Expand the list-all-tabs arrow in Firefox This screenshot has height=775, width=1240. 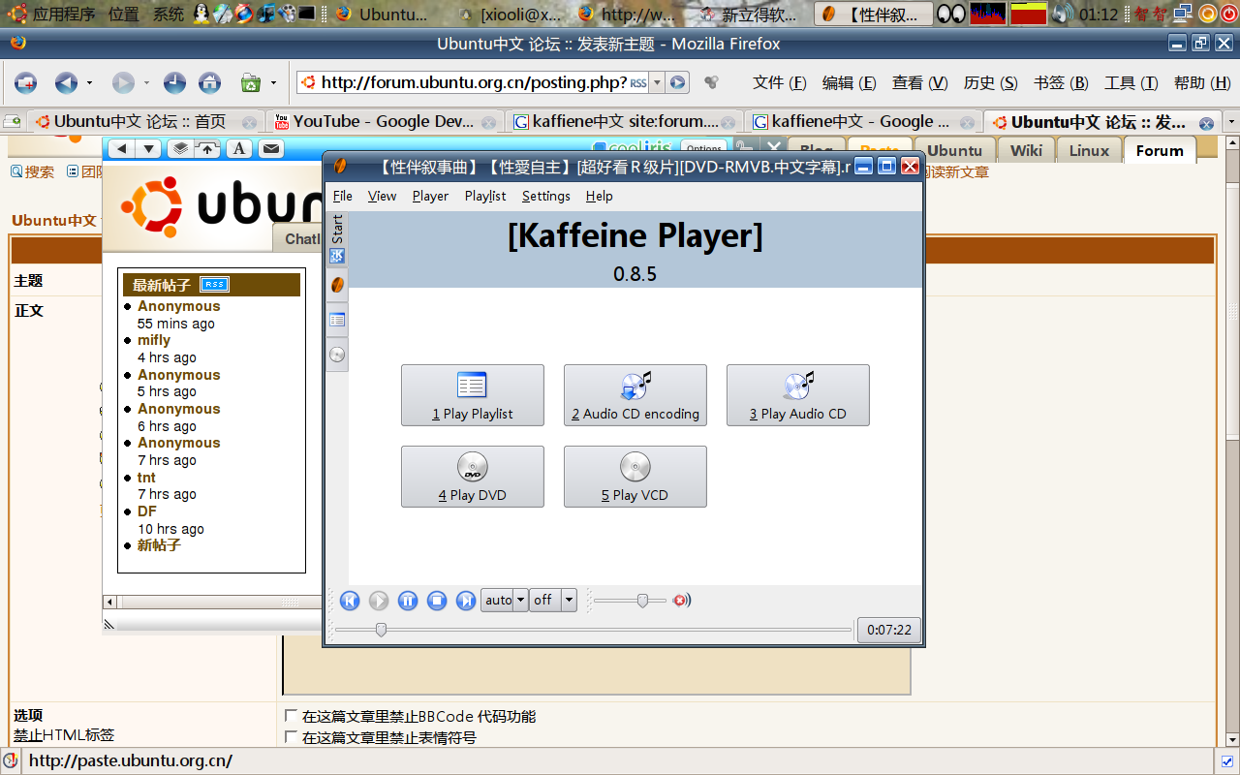tap(1230, 122)
